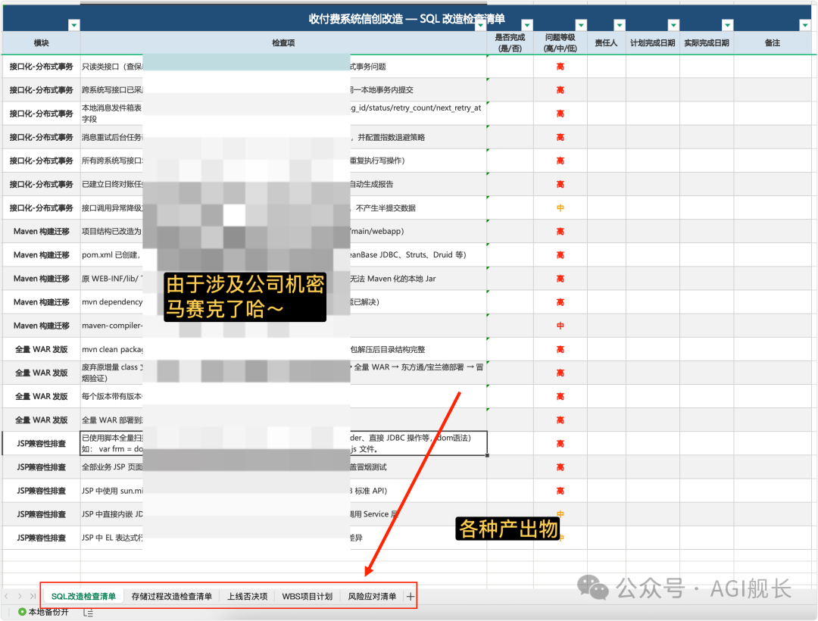Click 检查项 cell starting 已建立日终对账任
The width and height of the screenshot is (818, 621).
click(x=283, y=184)
